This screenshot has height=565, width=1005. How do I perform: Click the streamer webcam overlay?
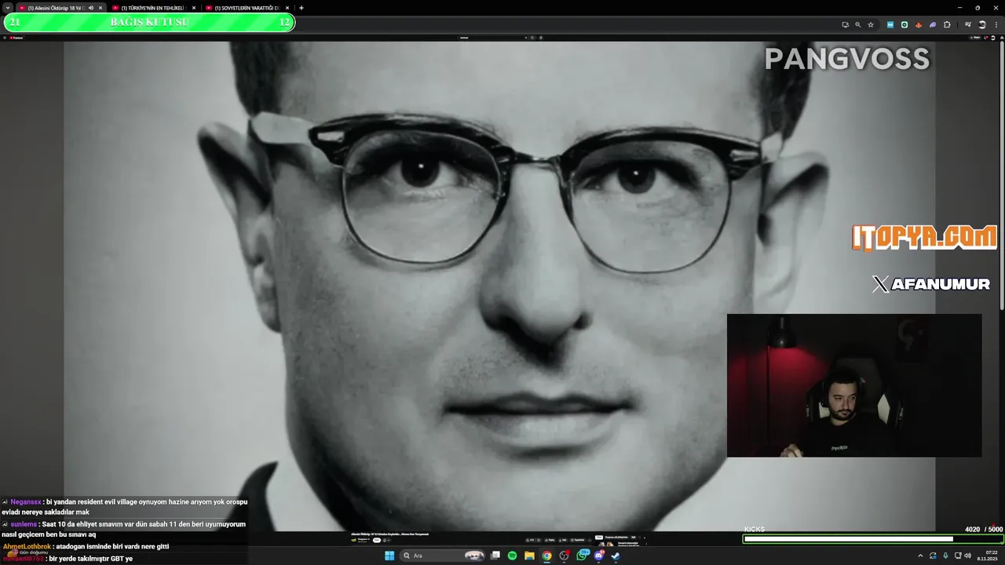(854, 385)
